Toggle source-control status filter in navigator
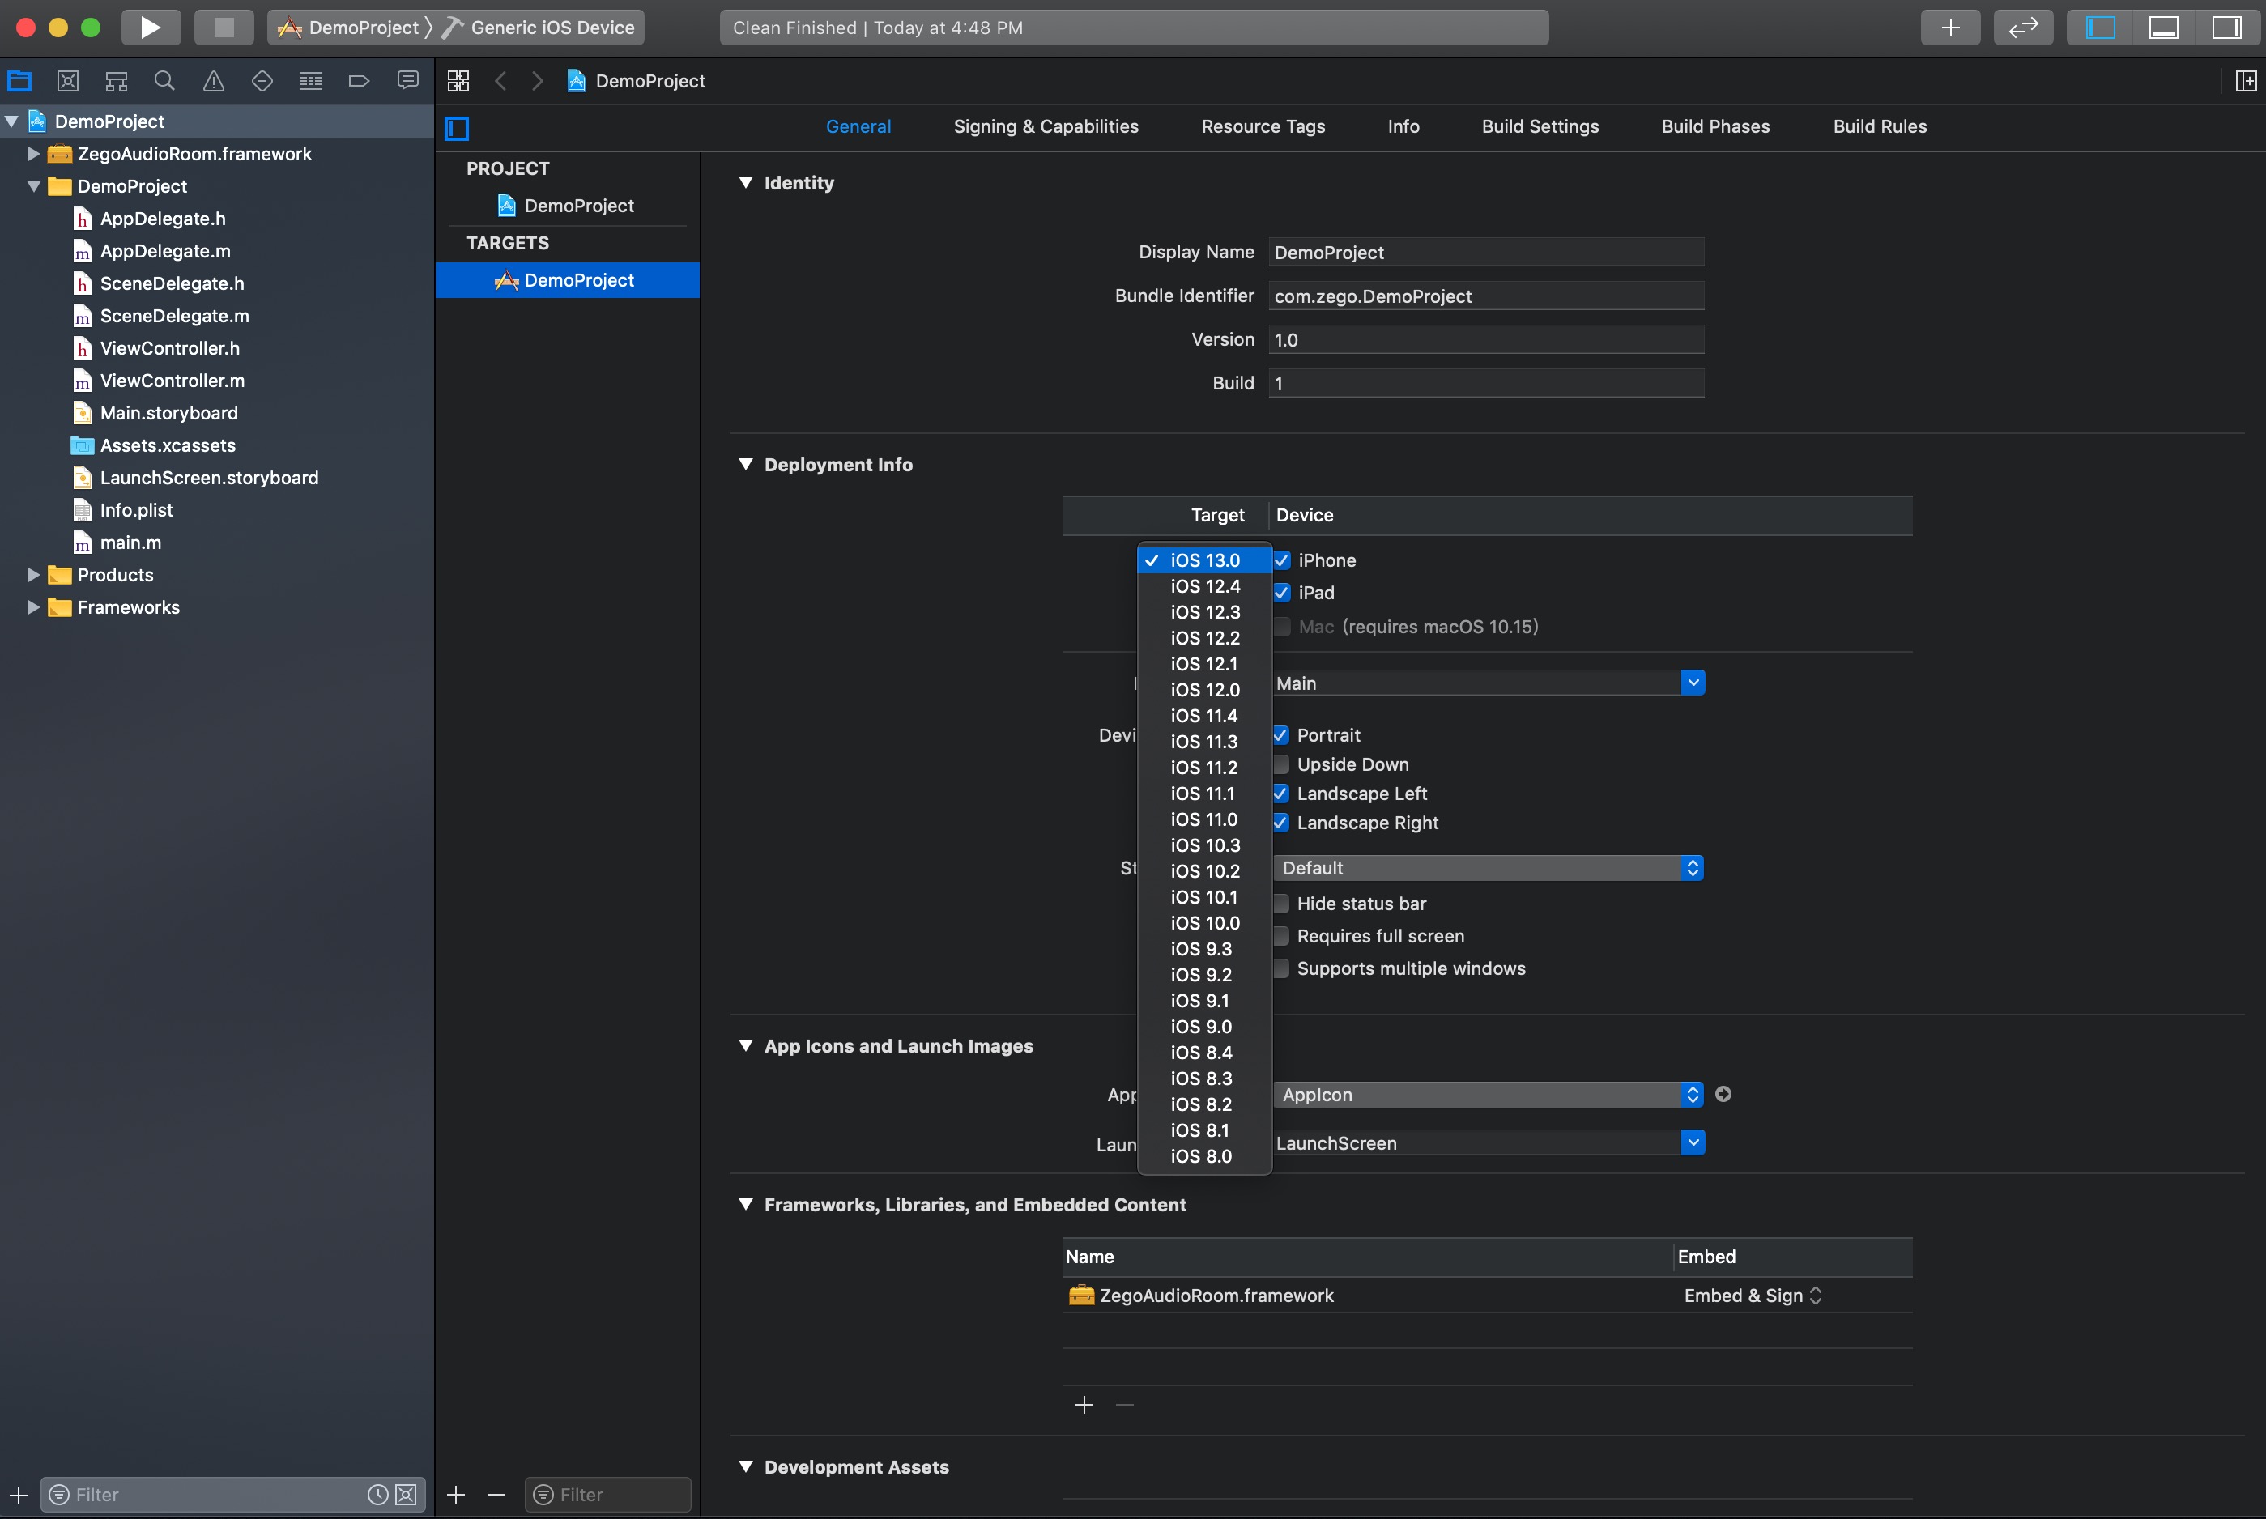Image resolution: width=2266 pixels, height=1519 pixels. 406,1495
